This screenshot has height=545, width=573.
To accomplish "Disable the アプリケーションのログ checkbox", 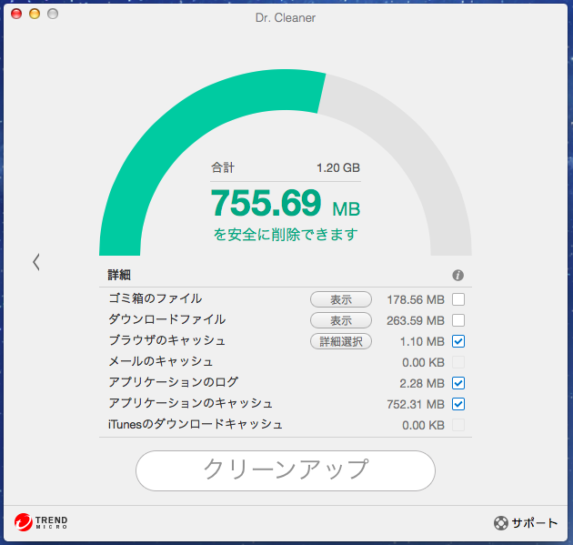I will 458,383.
